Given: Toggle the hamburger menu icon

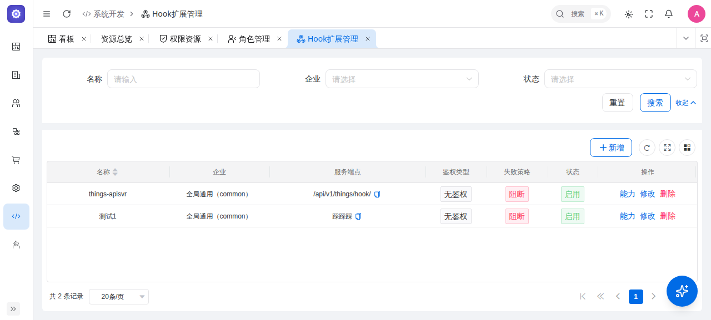Looking at the screenshot, I should click(x=47, y=14).
